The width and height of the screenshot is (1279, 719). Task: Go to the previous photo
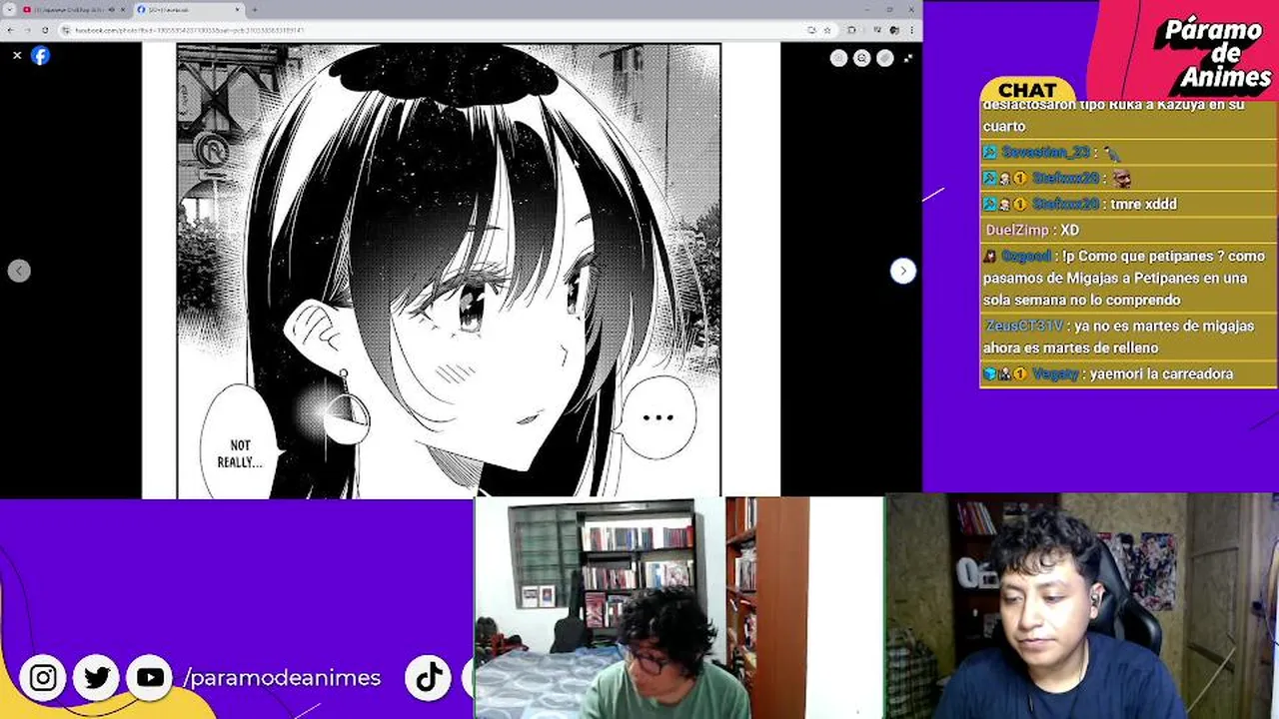click(x=19, y=271)
